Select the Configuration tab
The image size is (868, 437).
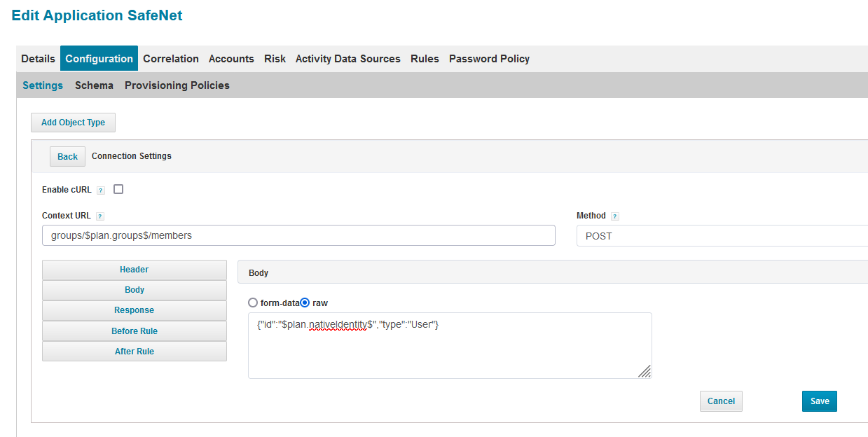point(99,59)
